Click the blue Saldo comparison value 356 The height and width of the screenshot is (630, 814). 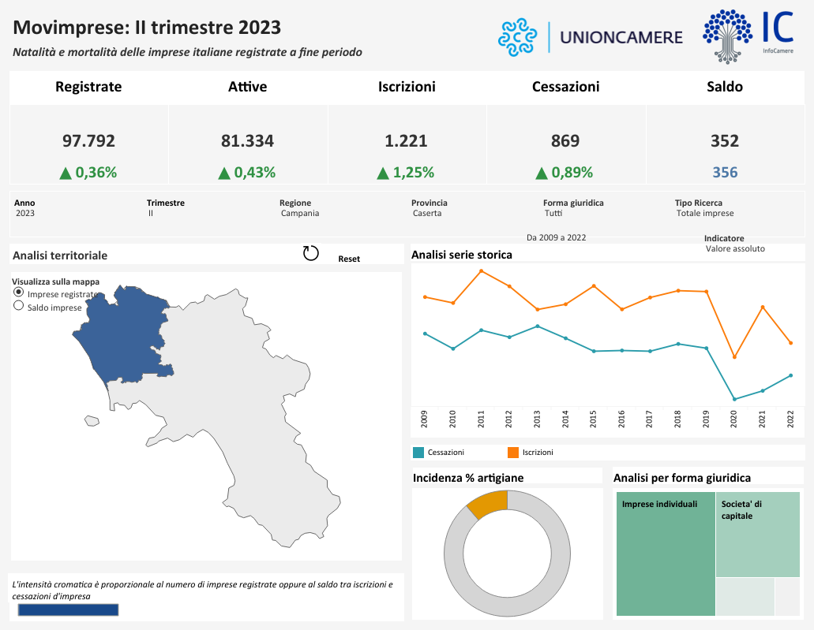click(x=725, y=172)
